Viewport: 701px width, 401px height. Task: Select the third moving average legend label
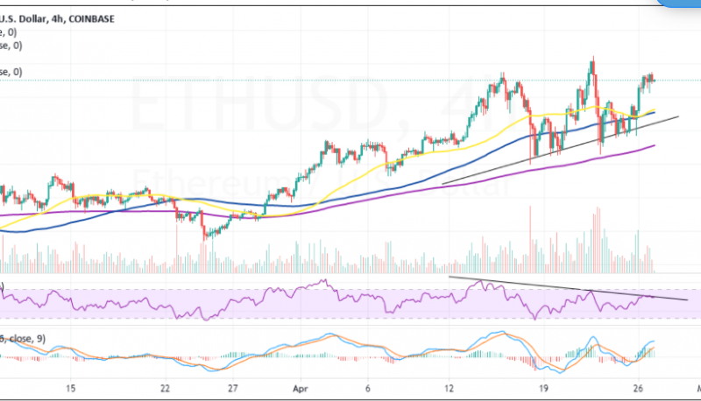coord(11,72)
